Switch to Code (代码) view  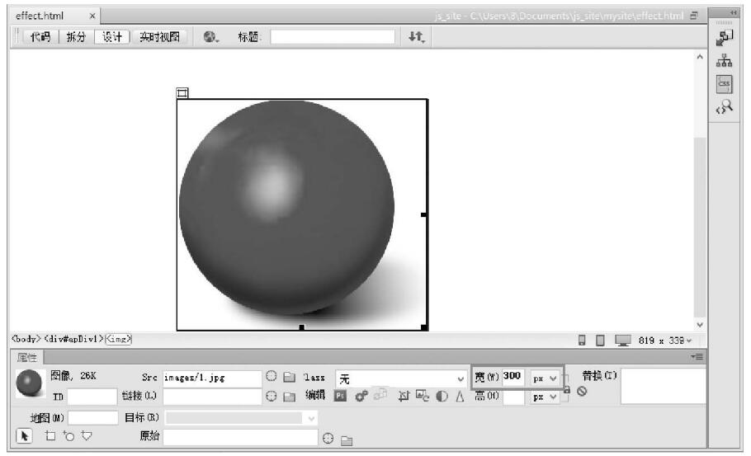click(40, 37)
